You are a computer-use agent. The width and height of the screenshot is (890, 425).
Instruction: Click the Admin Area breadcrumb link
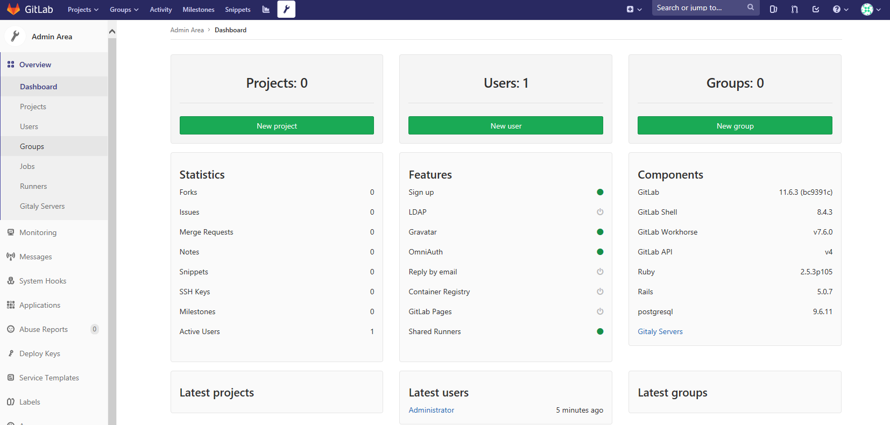187,30
